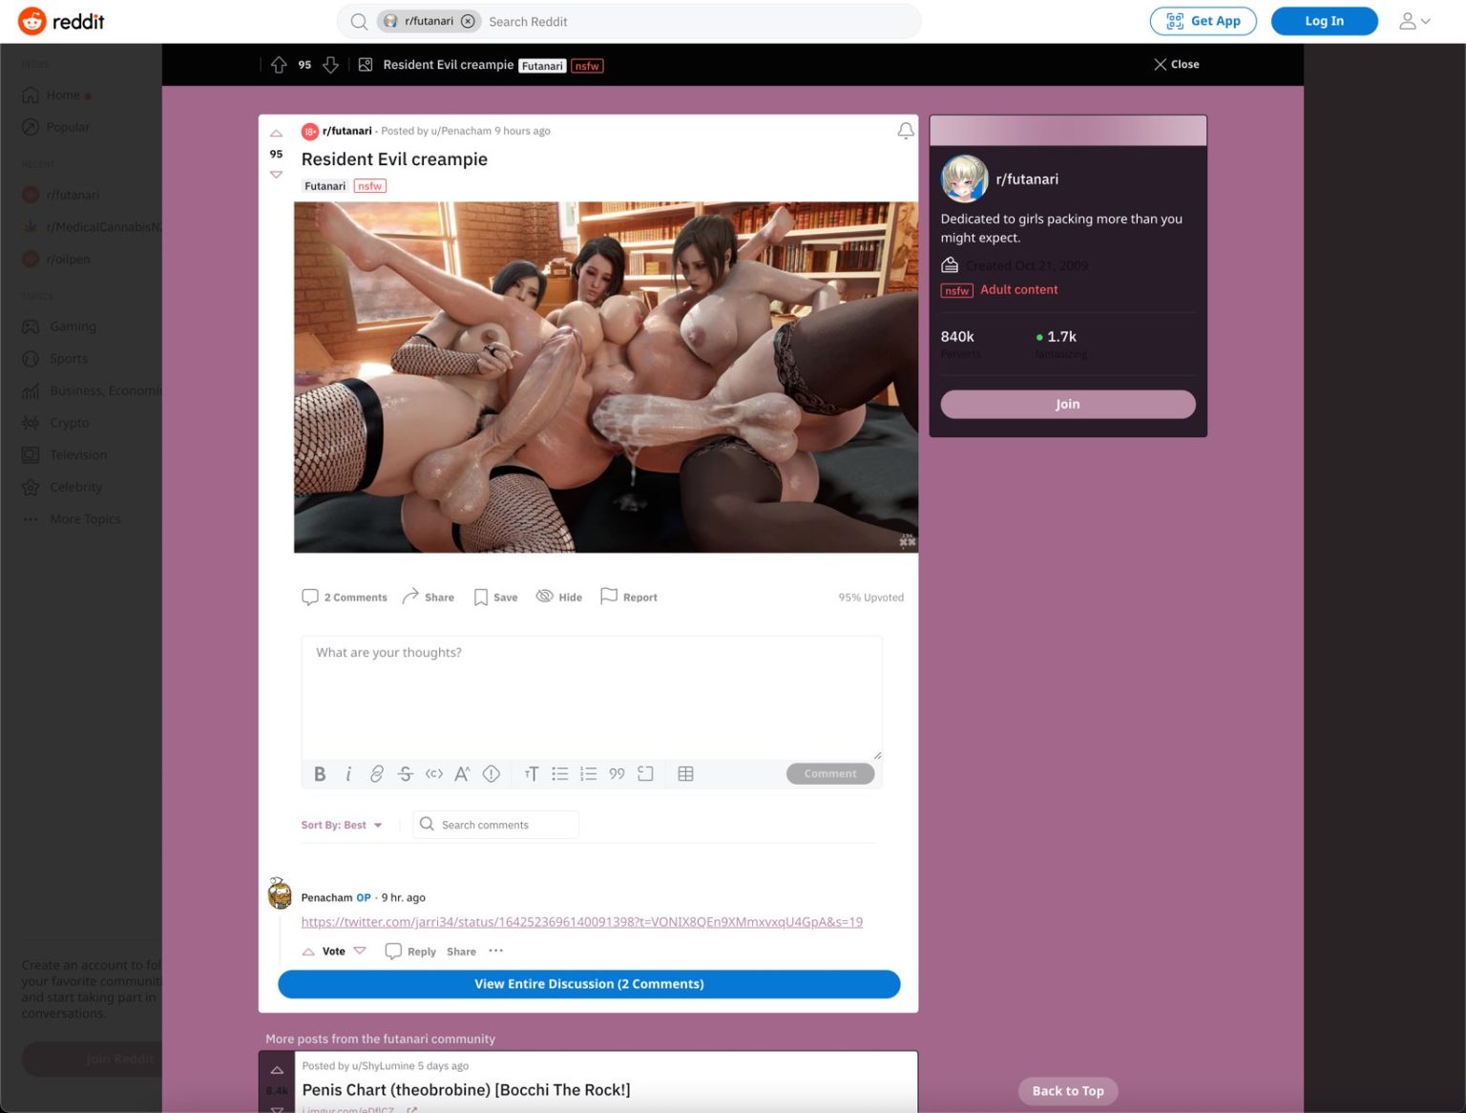Click Share on Penacham's comment

click(x=461, y=952)
